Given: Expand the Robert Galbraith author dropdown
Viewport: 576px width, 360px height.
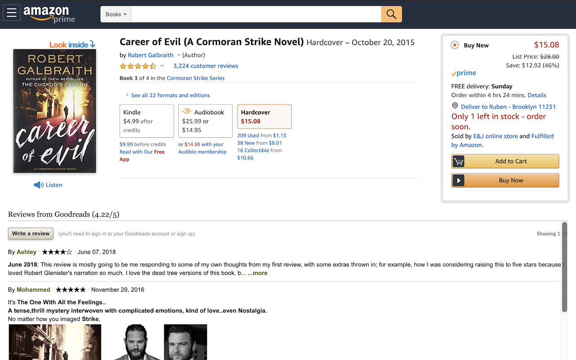Looking at the screenshot, I should [179, 55].
